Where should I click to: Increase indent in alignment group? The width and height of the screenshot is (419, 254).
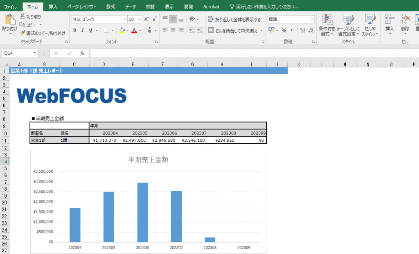pos(200,30)
